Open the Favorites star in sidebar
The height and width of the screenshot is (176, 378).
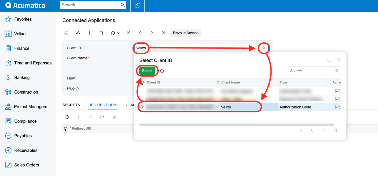8,19
